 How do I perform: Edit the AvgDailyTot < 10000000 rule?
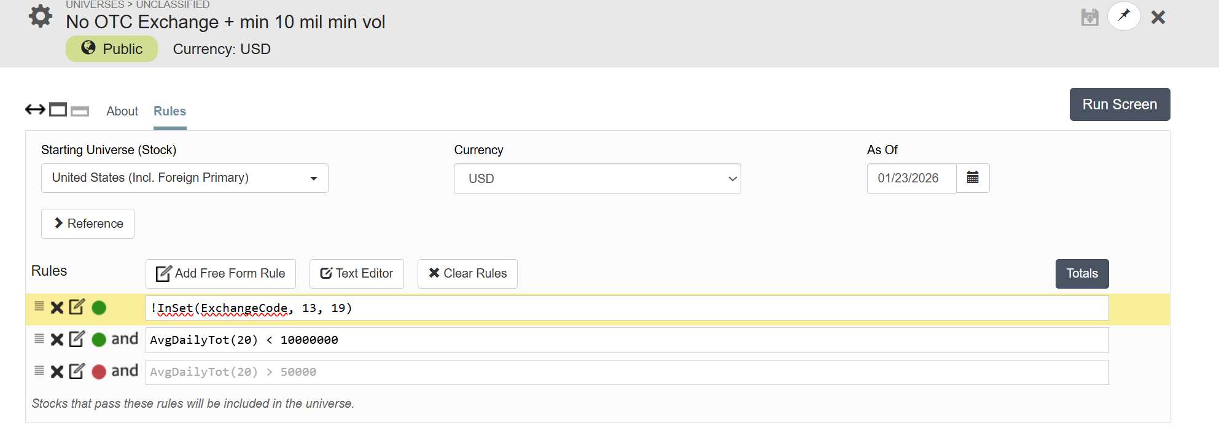coord(77,339)
